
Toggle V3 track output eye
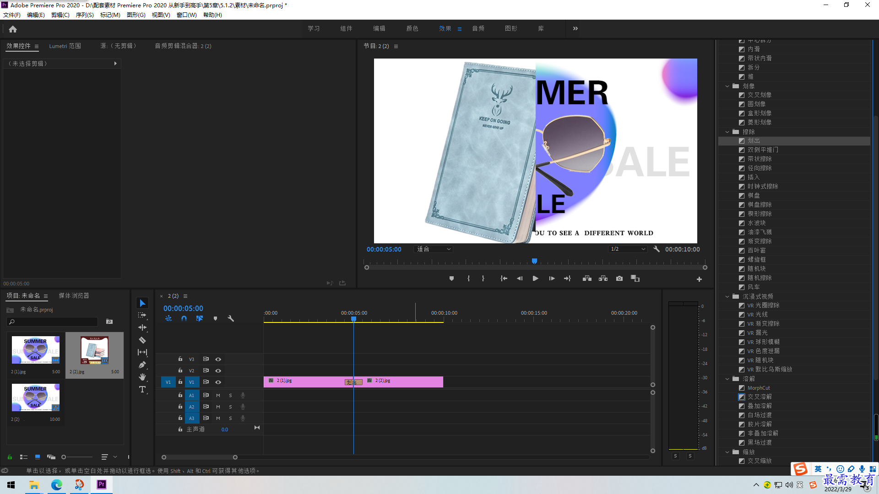pos(218,360)
